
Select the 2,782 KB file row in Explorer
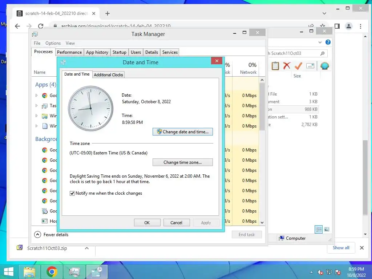(x=294, y=125)
